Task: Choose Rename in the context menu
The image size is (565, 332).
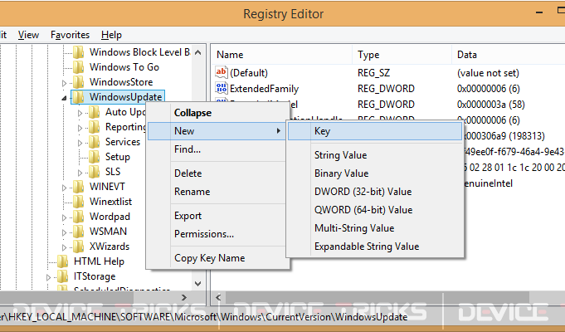Action: (x=217, y=192)
